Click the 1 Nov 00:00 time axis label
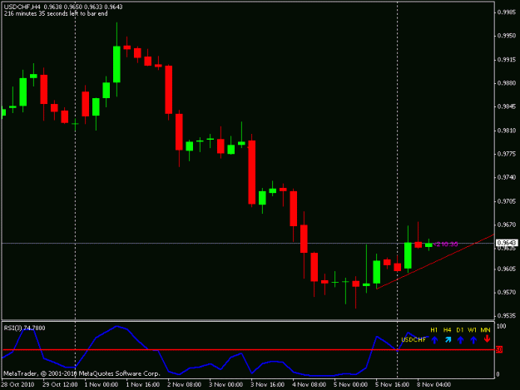 (x=102, y=384)
